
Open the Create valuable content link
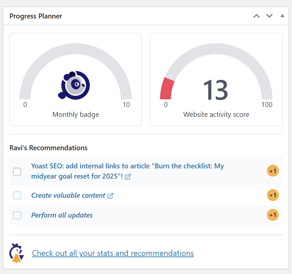point(68,195)
